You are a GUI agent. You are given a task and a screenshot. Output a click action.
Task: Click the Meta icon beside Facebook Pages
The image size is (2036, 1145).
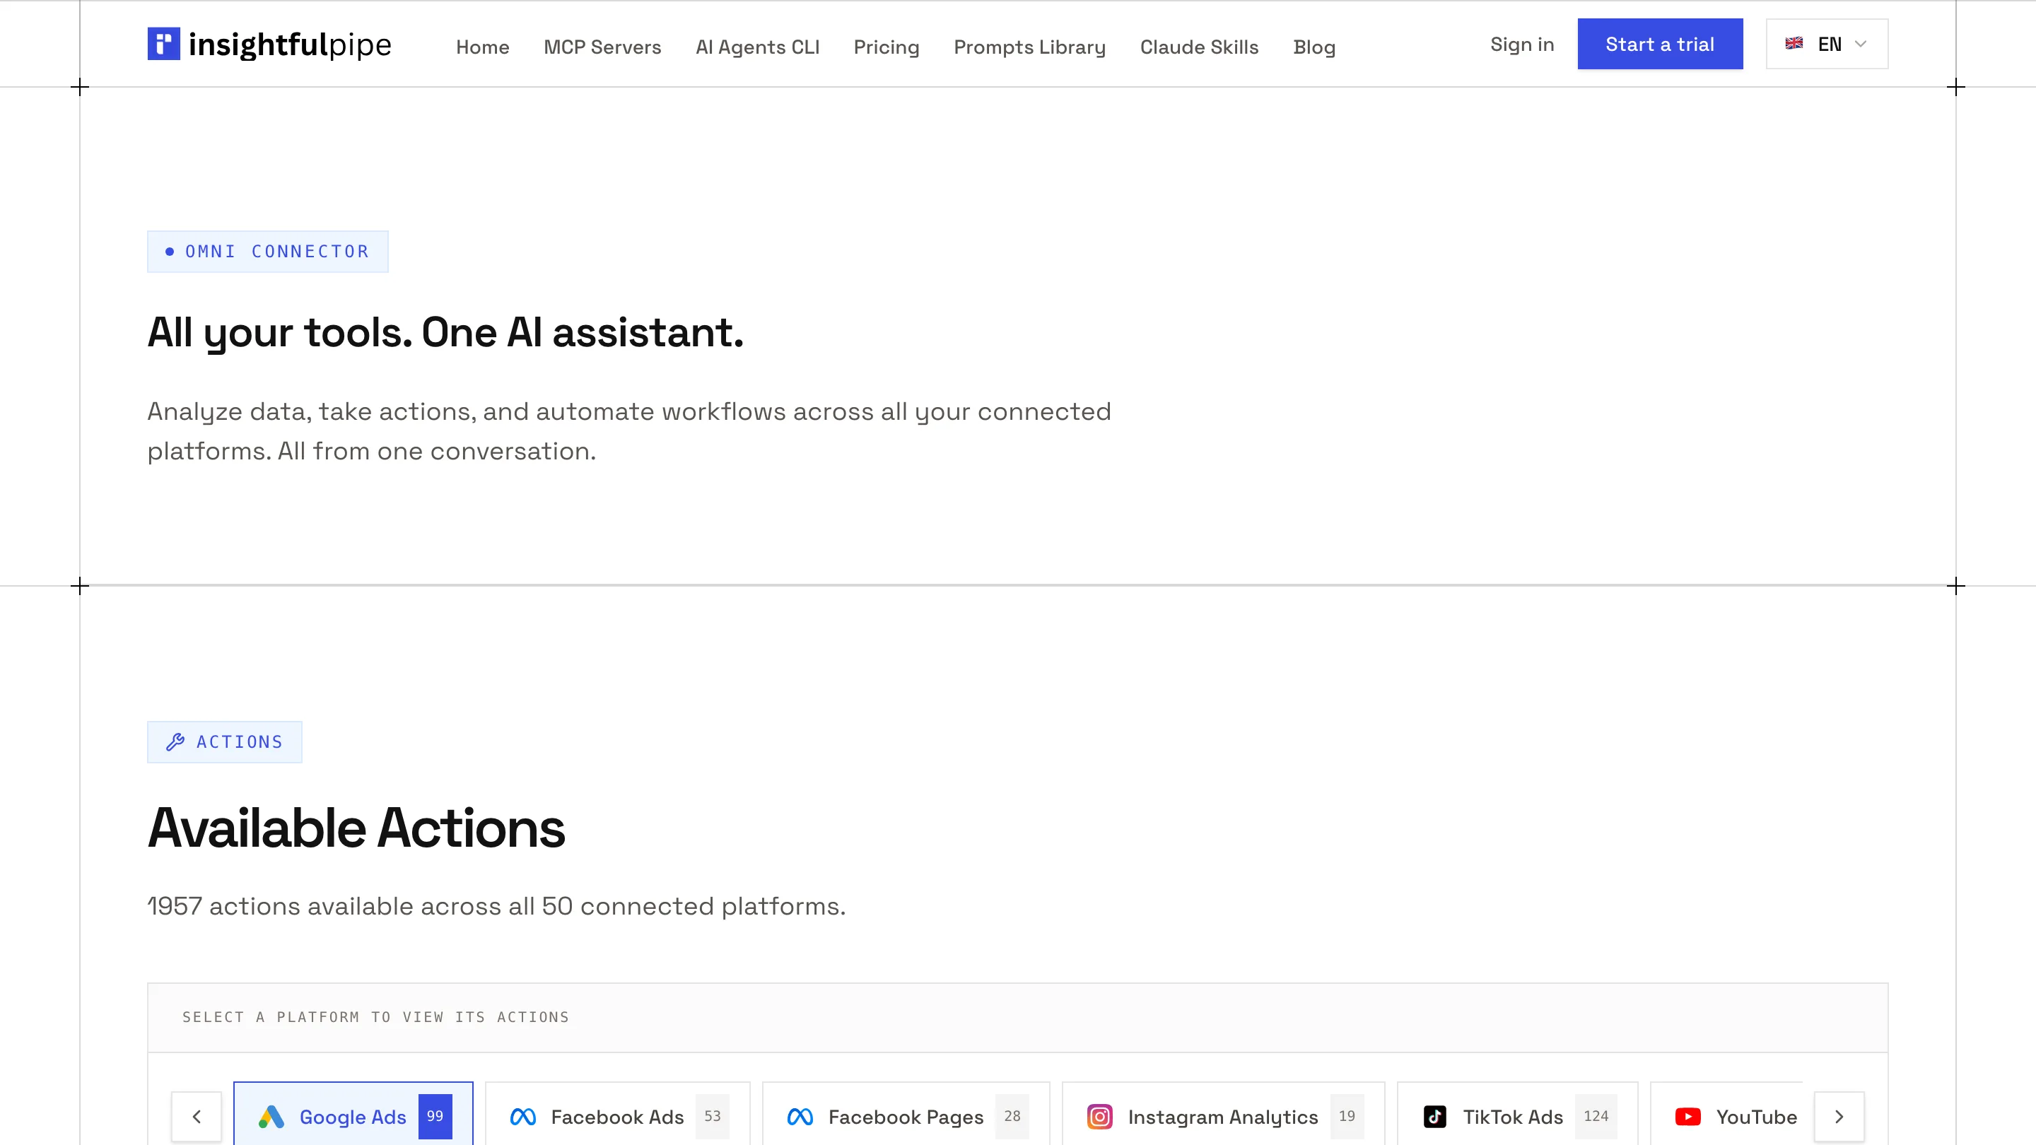(800, 1117)
